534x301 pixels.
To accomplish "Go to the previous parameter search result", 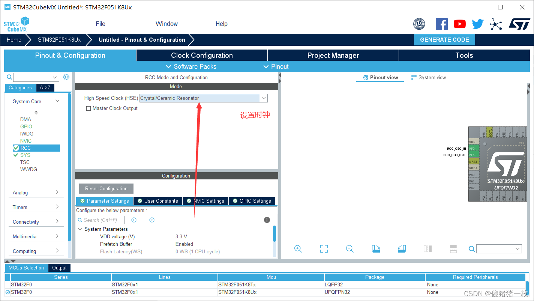I will 134,220.
